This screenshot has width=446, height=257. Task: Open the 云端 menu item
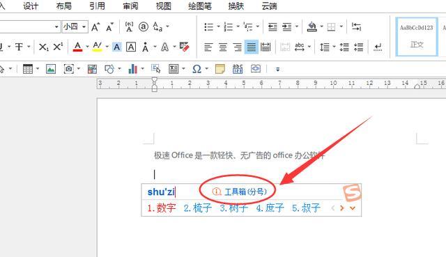pos(270,6)
